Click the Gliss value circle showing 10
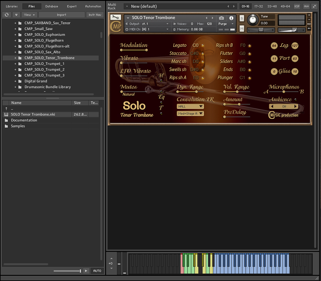The height and width of the screenshot is (281, 321). (x=295, y=71)
